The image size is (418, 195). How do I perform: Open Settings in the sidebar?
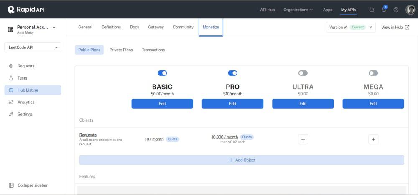pyautogui.click(x=33, y=114)
